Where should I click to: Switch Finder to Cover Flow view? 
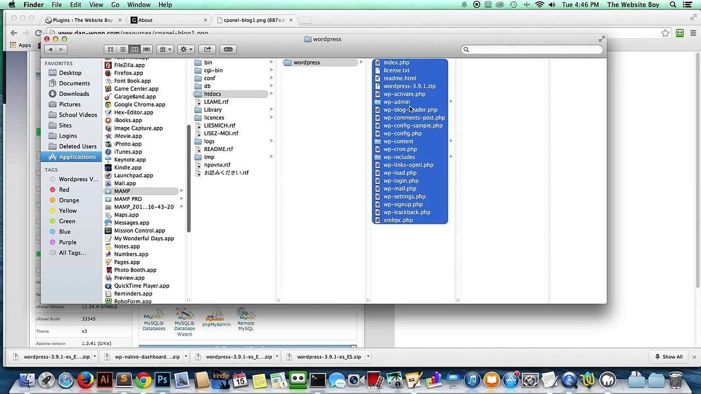click(x=146, y=49)
